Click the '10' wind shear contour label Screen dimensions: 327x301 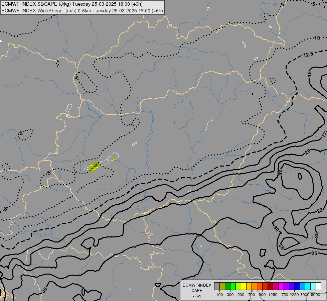(317, 38)
